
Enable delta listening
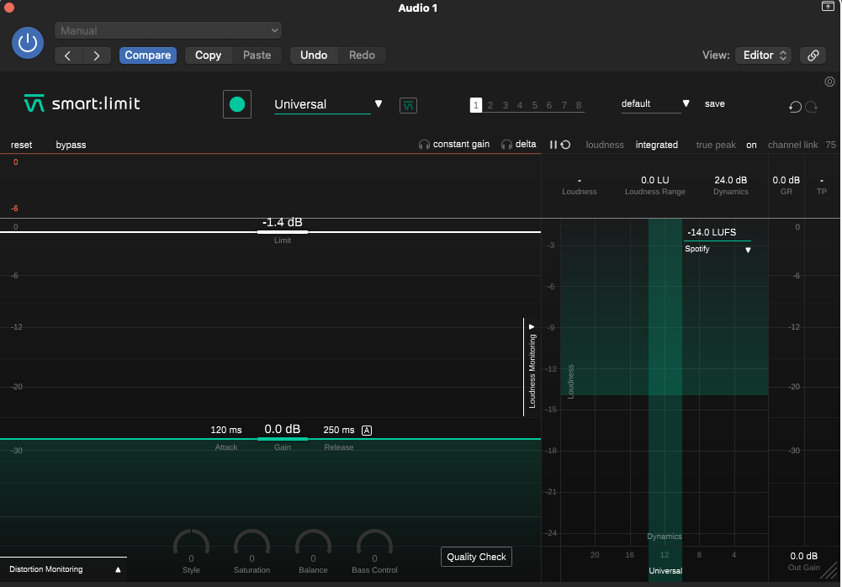(519, 144)
